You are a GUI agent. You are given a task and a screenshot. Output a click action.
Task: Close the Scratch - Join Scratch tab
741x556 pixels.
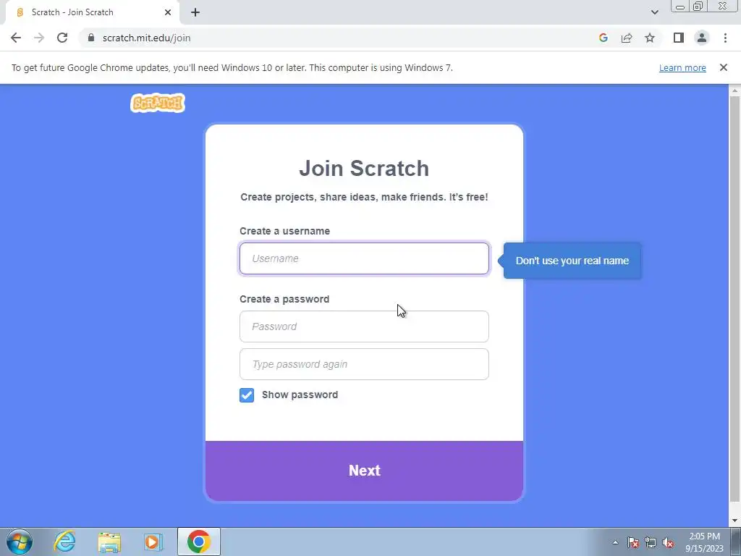coord(168,12)
